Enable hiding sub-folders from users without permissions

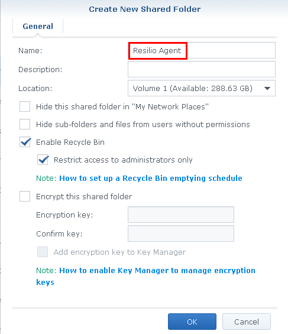pos(25,124)
